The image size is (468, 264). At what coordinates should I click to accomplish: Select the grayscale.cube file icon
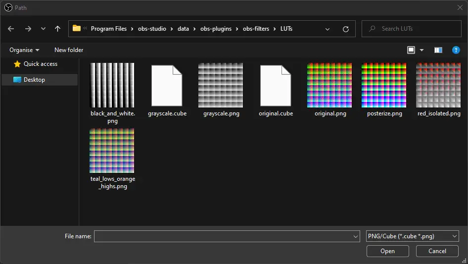[x=167, y=86]
